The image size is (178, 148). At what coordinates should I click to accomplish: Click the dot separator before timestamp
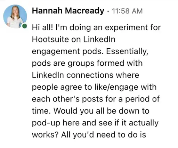point(108,11)
